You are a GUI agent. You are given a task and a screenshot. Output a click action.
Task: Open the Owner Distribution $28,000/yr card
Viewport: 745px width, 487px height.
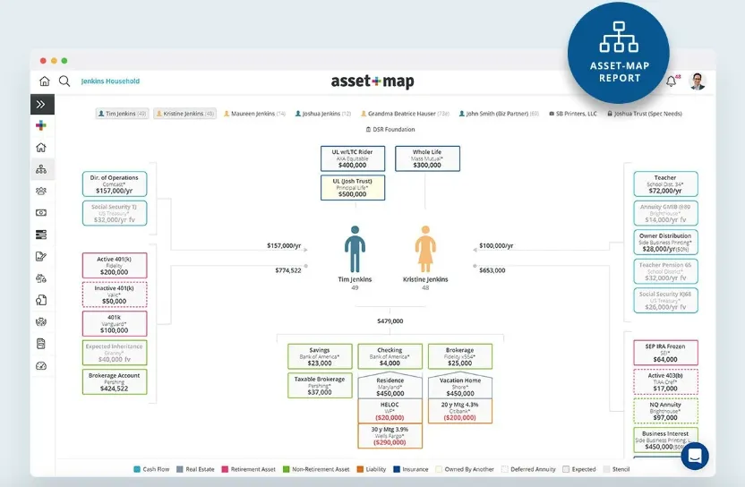[x=665, y=243]
